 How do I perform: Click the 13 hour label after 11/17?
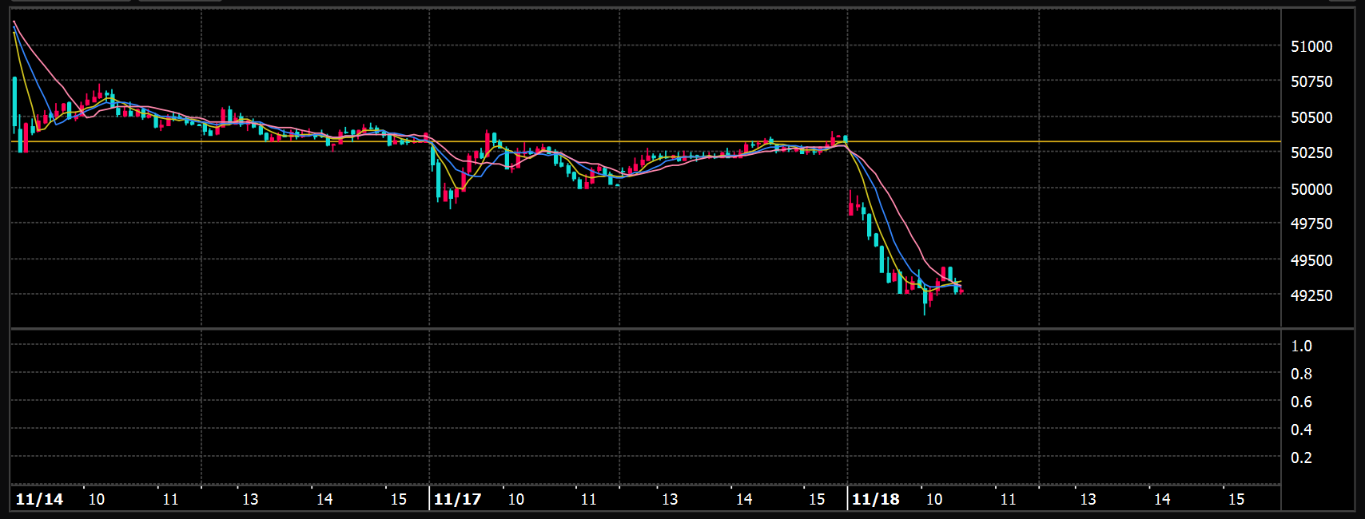coord(670,499)
